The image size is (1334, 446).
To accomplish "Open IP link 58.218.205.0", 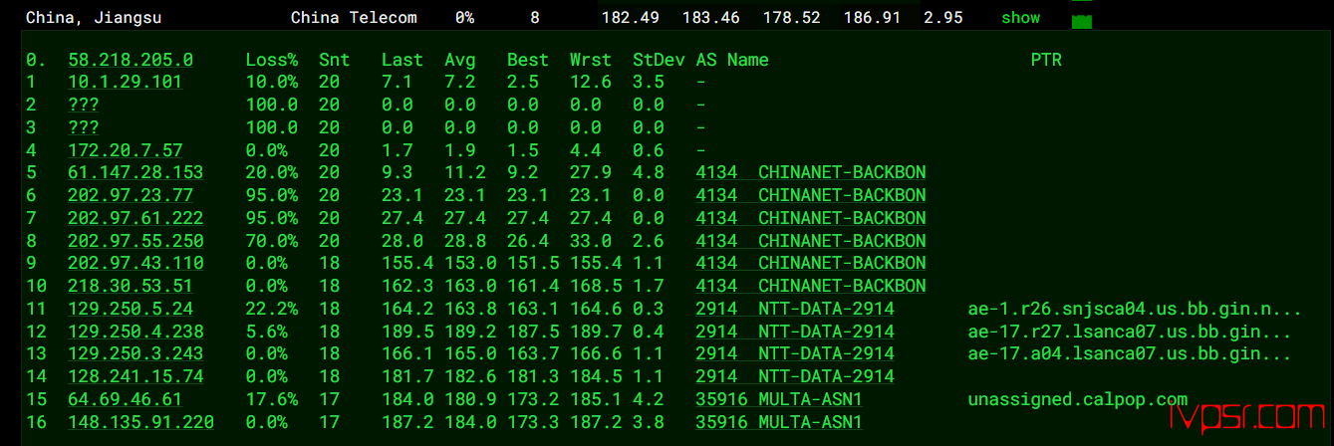I will click(131, 60).
